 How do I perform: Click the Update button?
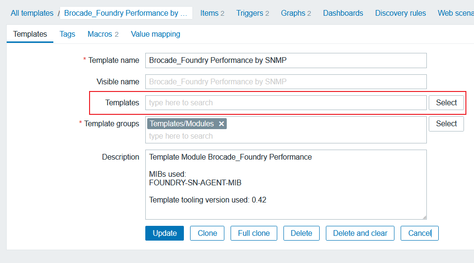tap(164, 233)
